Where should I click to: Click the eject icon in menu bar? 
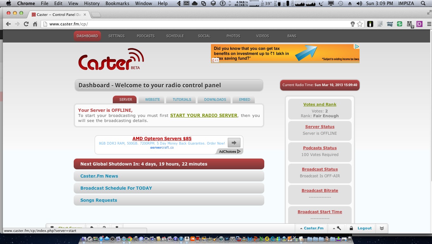click(x=350, y=3)
